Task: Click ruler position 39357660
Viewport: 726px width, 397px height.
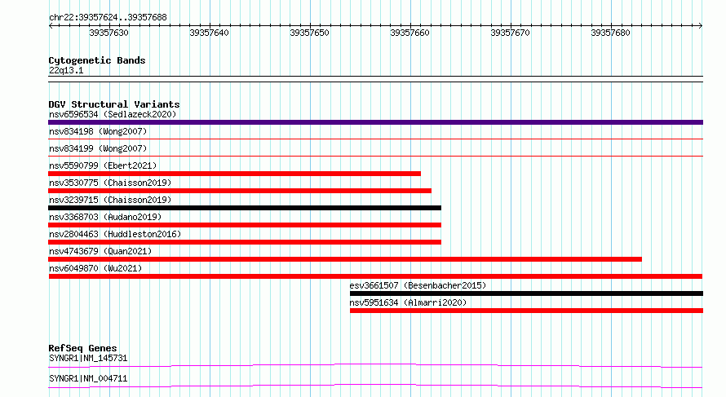Action: tap(409, 33)
